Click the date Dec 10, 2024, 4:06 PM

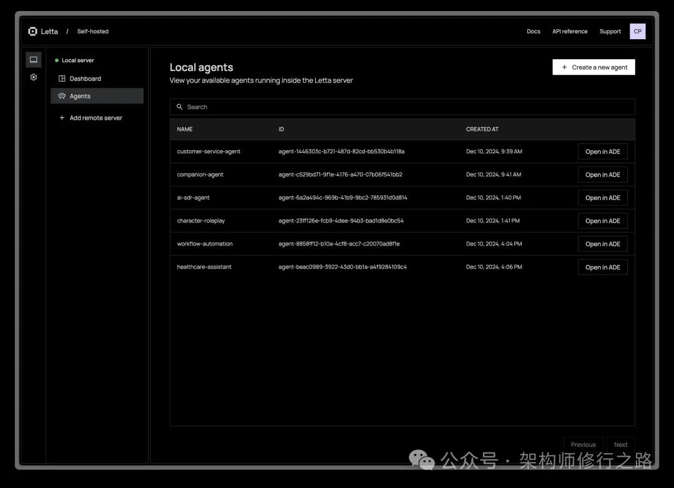[494, 267]
